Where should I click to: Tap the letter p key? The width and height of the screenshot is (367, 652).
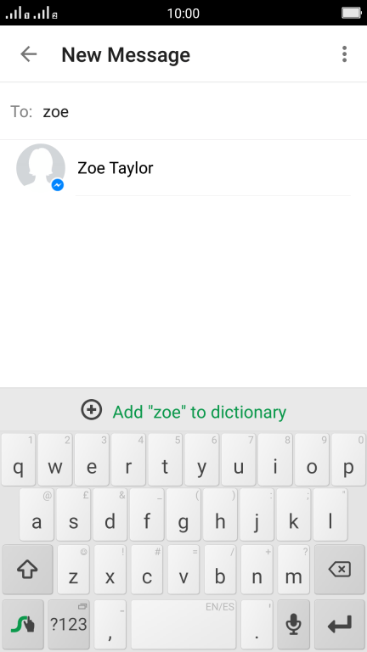point(348,459)
